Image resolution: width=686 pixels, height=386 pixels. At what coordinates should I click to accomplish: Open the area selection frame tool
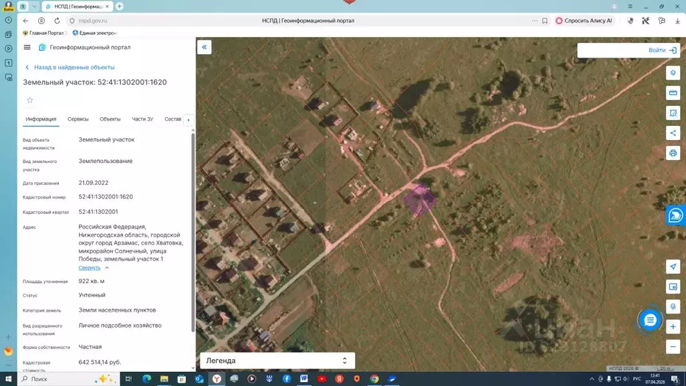point(673,113)
